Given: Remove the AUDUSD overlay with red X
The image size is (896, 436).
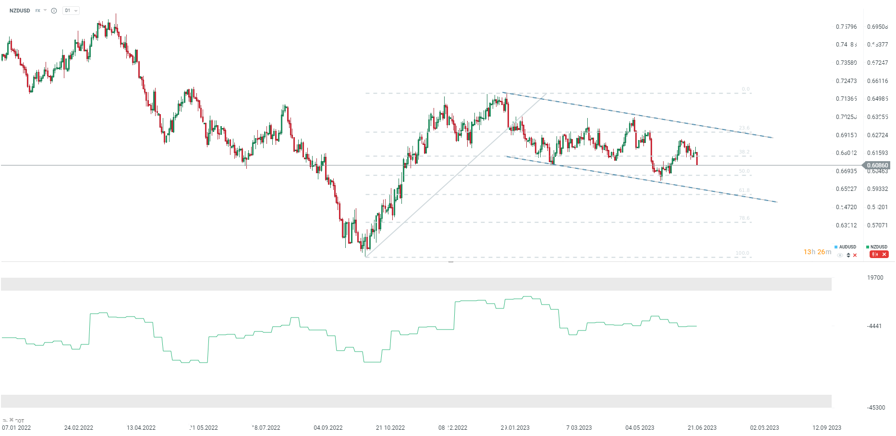Looking at the screenshot, I should pos(855,255).
